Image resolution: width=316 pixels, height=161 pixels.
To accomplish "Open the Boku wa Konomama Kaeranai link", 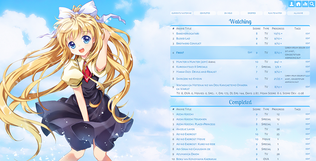I will [196, 159].
